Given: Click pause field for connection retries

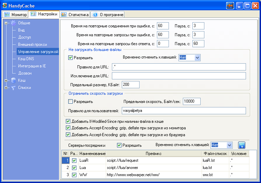Looking at the screenshot, I should click(198, 26).
